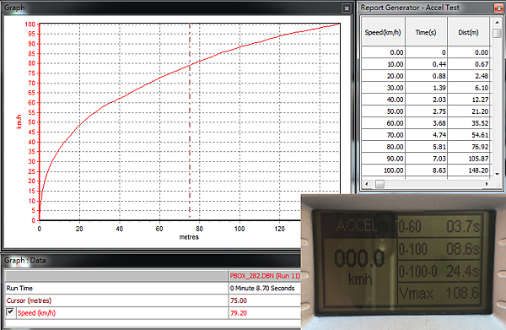Click the cursor value 75.00
This screenshot has width=506, height=330.
pyautogui.click(x=239, y=300)
